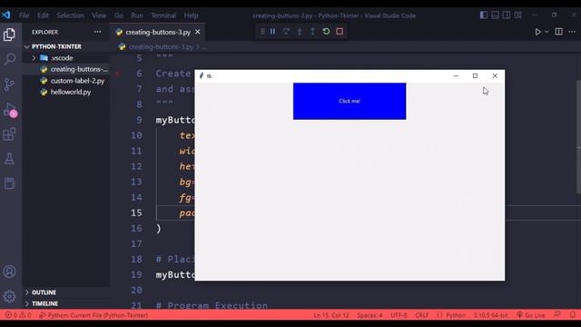Open editor More Actions ellipsis

(572, 32)
